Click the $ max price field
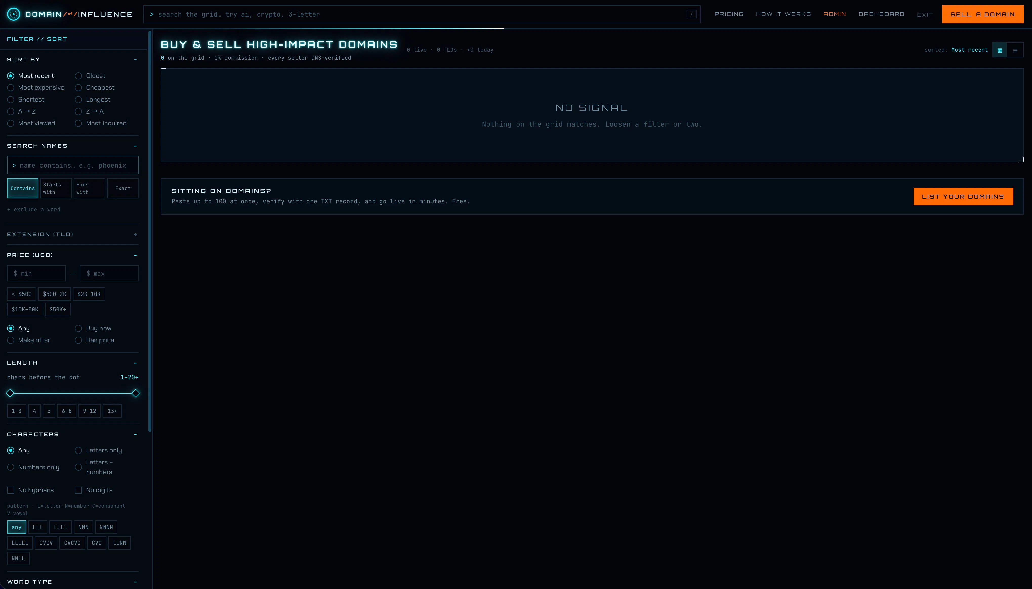1032x589 pixels. [109, 274]
